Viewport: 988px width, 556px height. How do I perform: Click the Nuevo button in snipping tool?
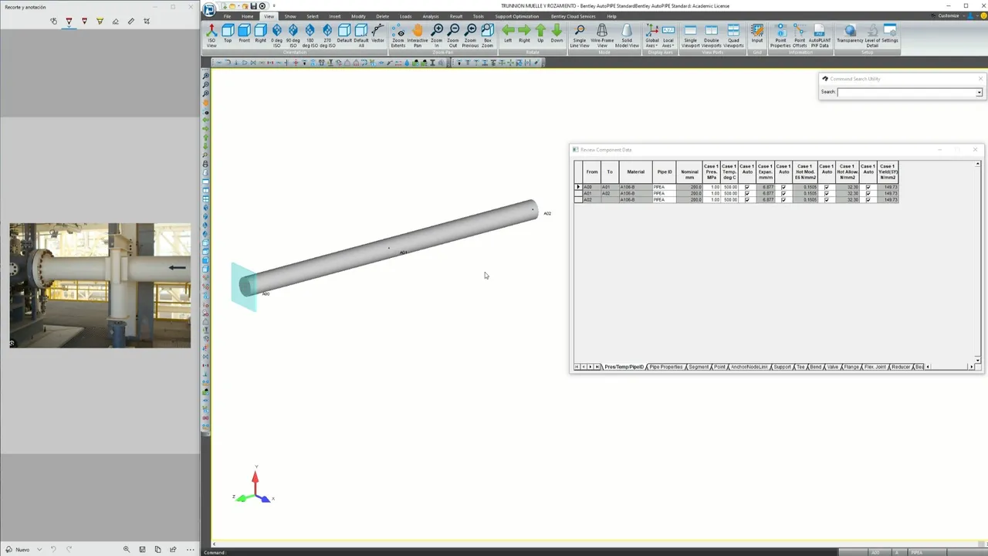(x=19, y=549)
